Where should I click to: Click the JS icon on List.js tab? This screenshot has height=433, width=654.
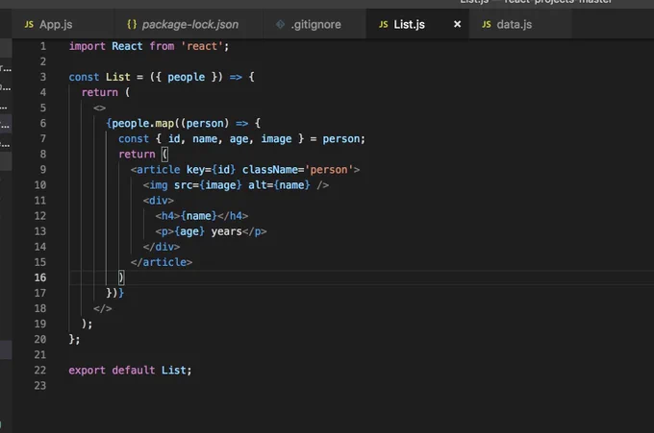(384, 24)
